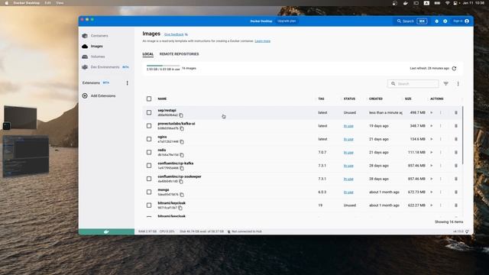
Task: Open the filter icon beside image search
Action: [446, 83]
